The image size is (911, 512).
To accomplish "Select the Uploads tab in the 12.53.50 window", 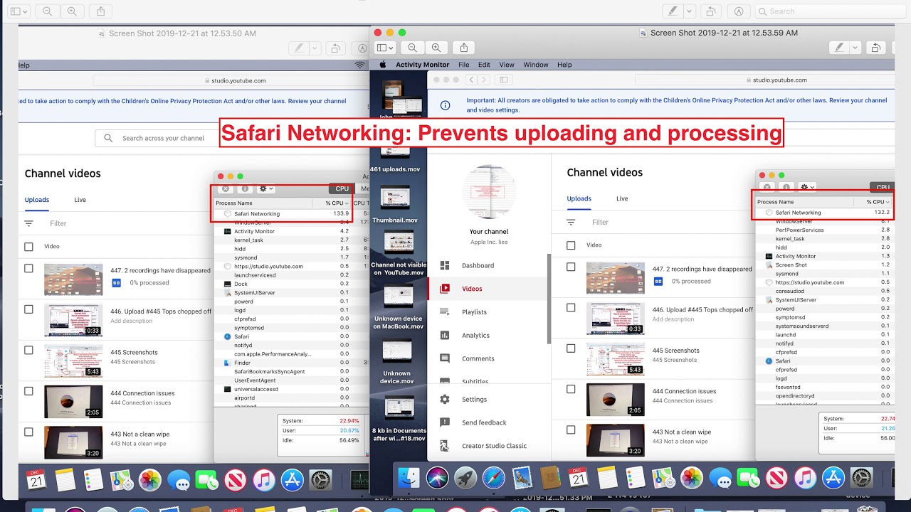I will tap(37, 200).
